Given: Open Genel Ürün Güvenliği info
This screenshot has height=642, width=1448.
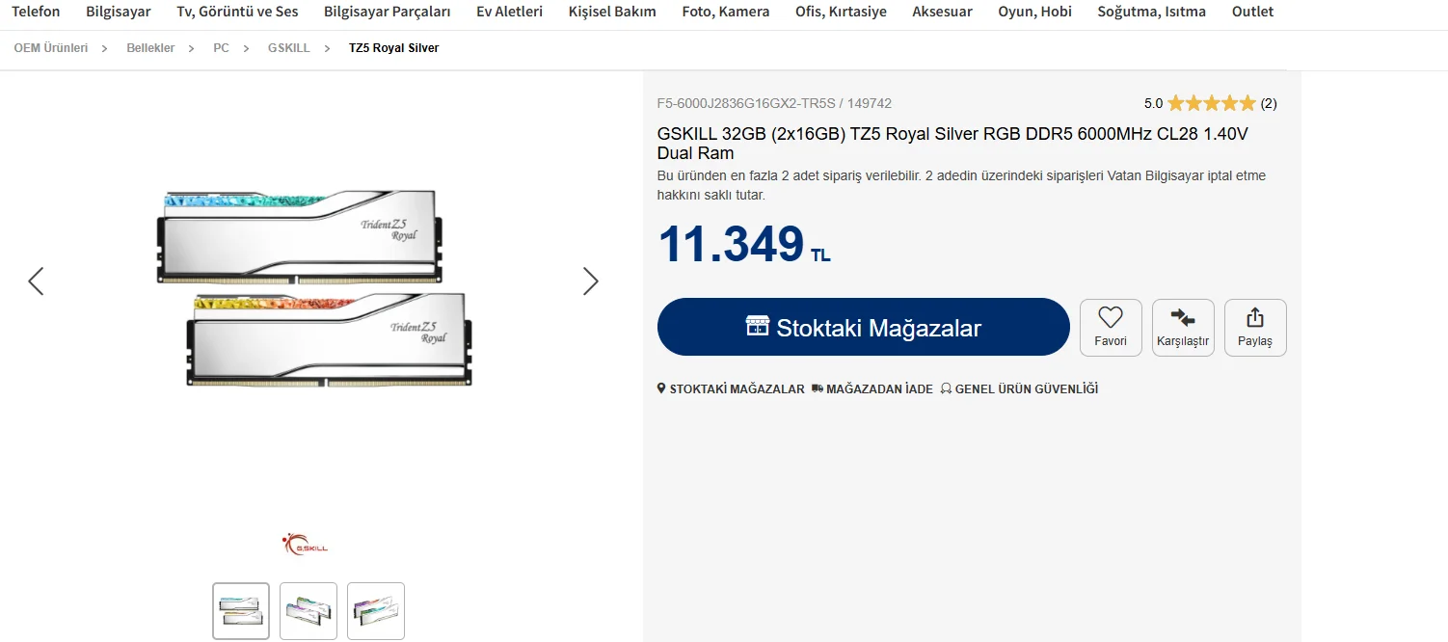Looking at the screenshot, I should (1019, 389).
